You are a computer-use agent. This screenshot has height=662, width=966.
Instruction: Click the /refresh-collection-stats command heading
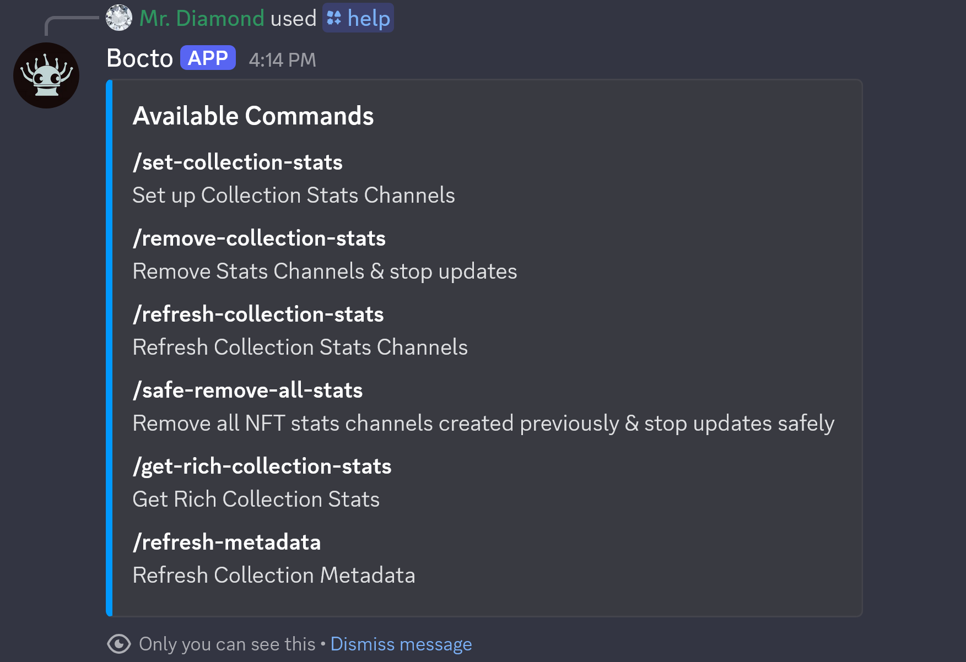click(x=258, y=314)
